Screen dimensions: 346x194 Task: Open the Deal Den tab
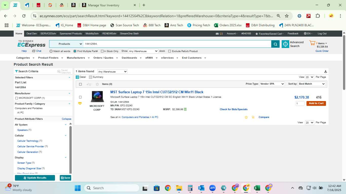click(31, 34)
